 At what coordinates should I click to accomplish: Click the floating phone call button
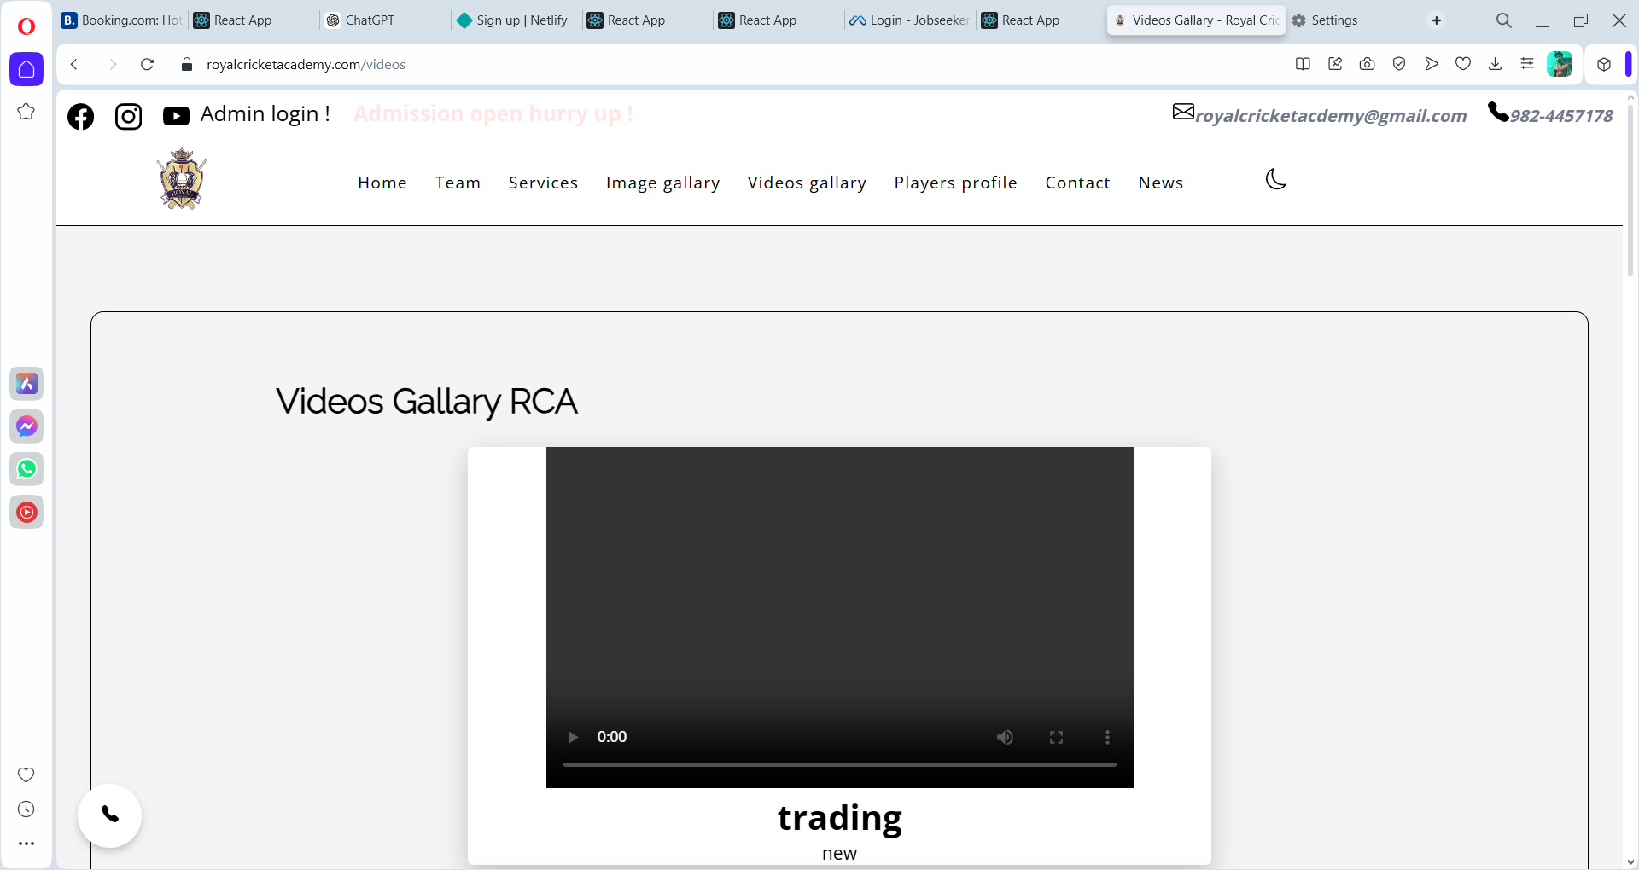click(x=110, y=815)
